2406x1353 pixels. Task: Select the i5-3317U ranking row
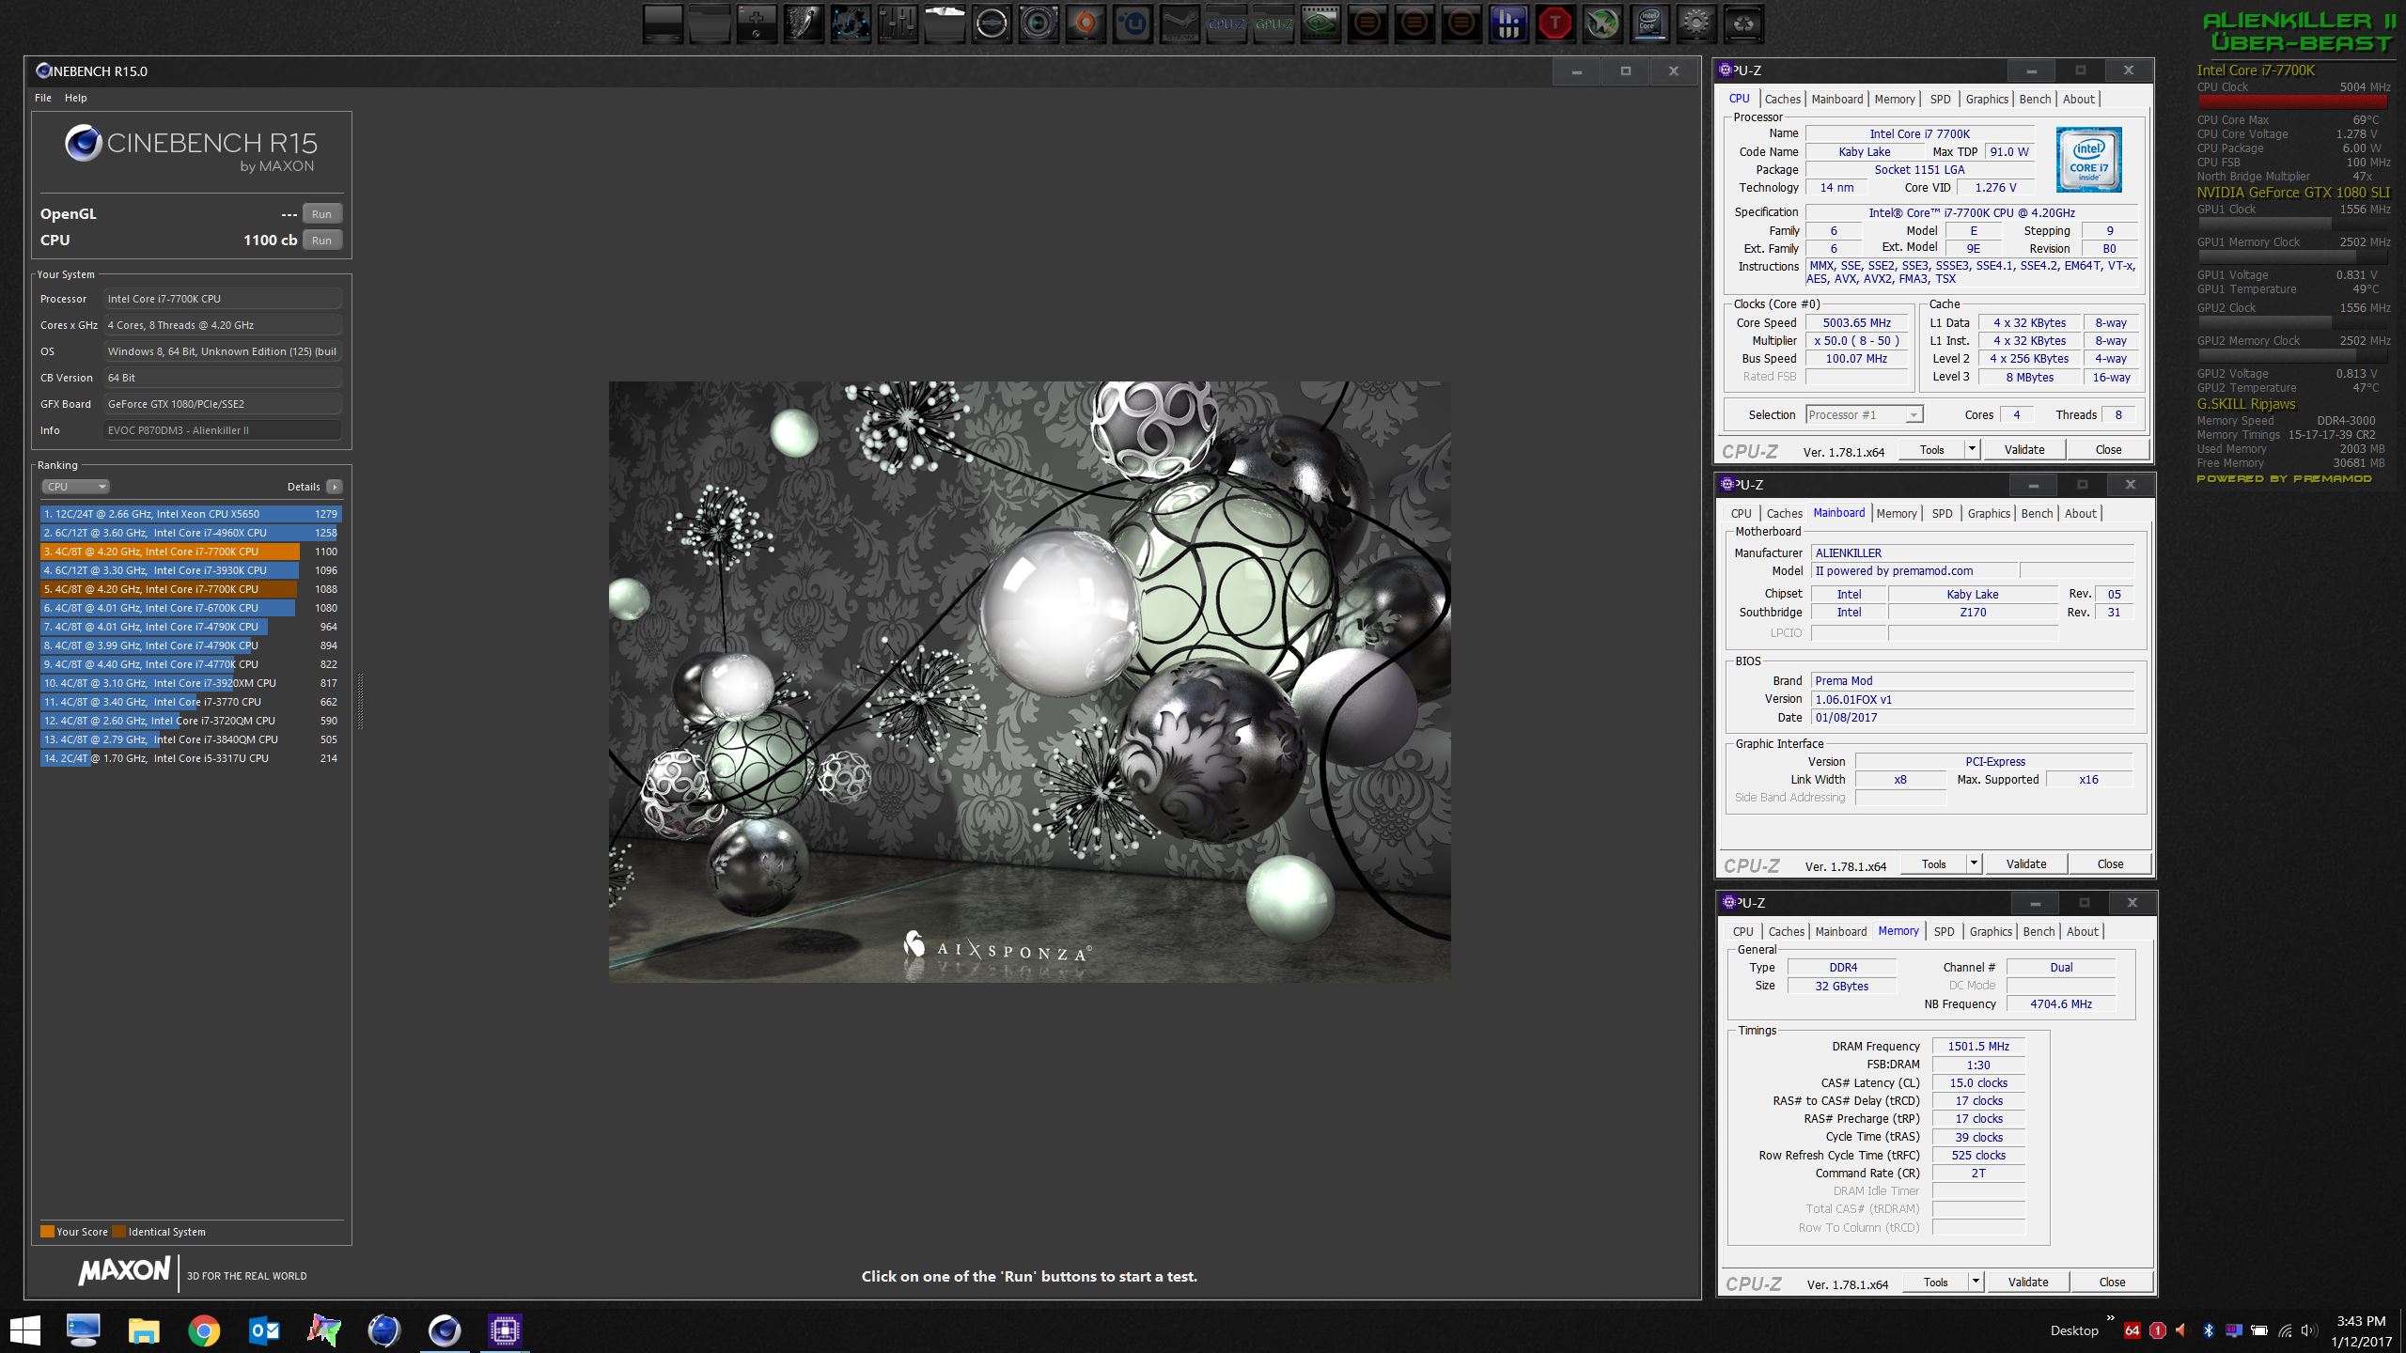(191, 758)
